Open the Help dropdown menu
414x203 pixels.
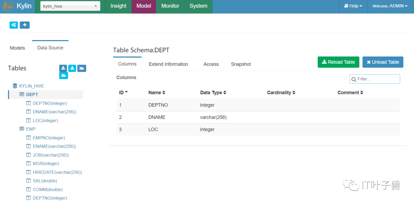(353, 6)
